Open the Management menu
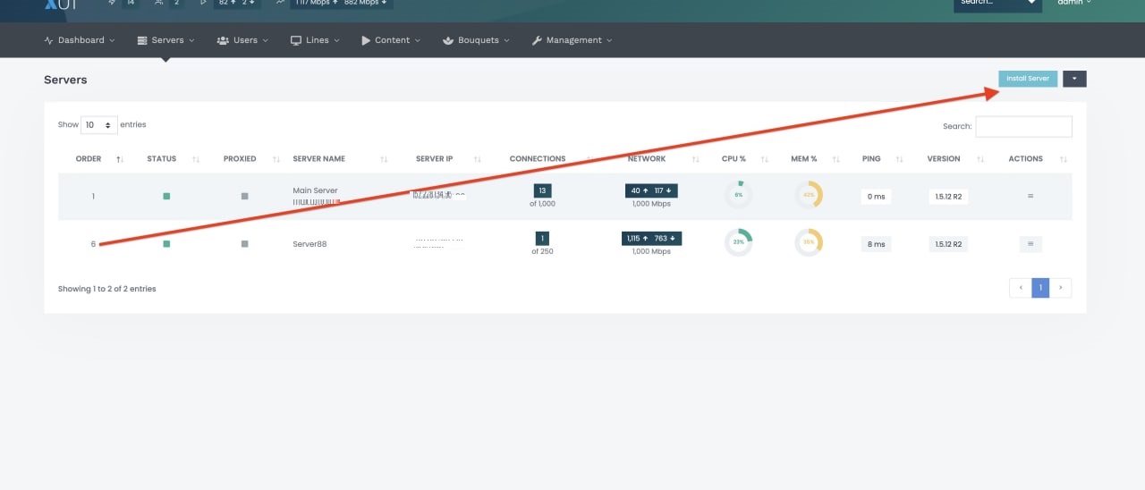Viewport: 1145px width, 490px height. (x=572, y=40)
